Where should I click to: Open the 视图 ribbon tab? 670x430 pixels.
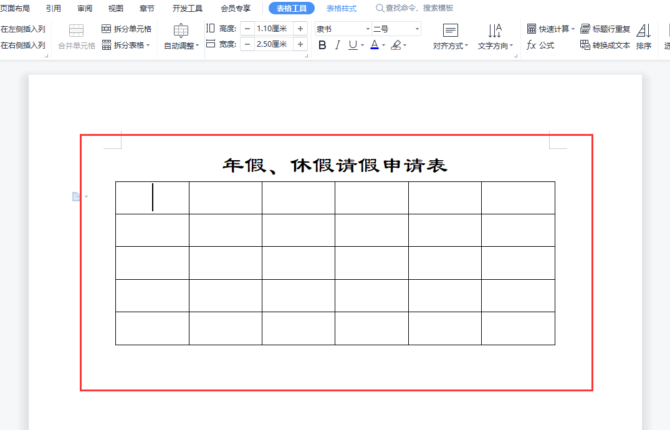[x=115, y=8]
